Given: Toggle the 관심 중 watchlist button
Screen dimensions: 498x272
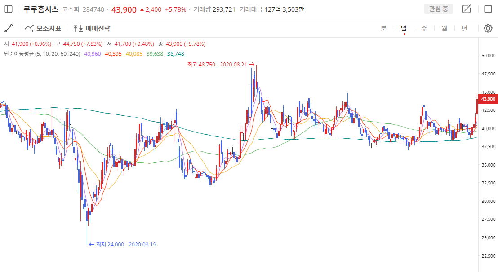Looking at the screenshot, I should pyautogui.click(x=438, y=9).
